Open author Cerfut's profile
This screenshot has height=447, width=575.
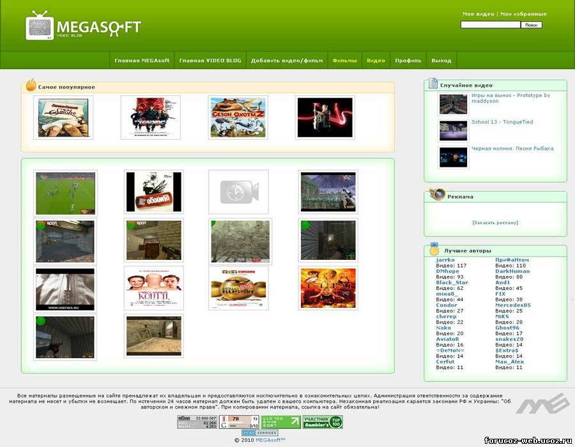click(445, 361)
